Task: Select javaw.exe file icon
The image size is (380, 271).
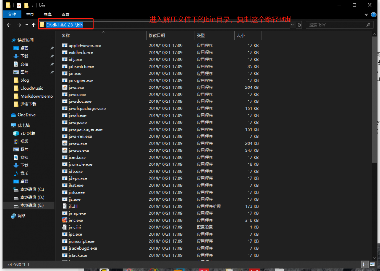Action: [x=65, y=143]
